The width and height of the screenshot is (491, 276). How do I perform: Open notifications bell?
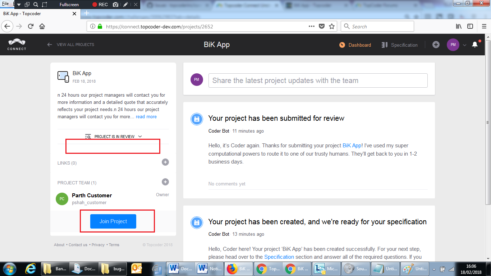(475, 45)
